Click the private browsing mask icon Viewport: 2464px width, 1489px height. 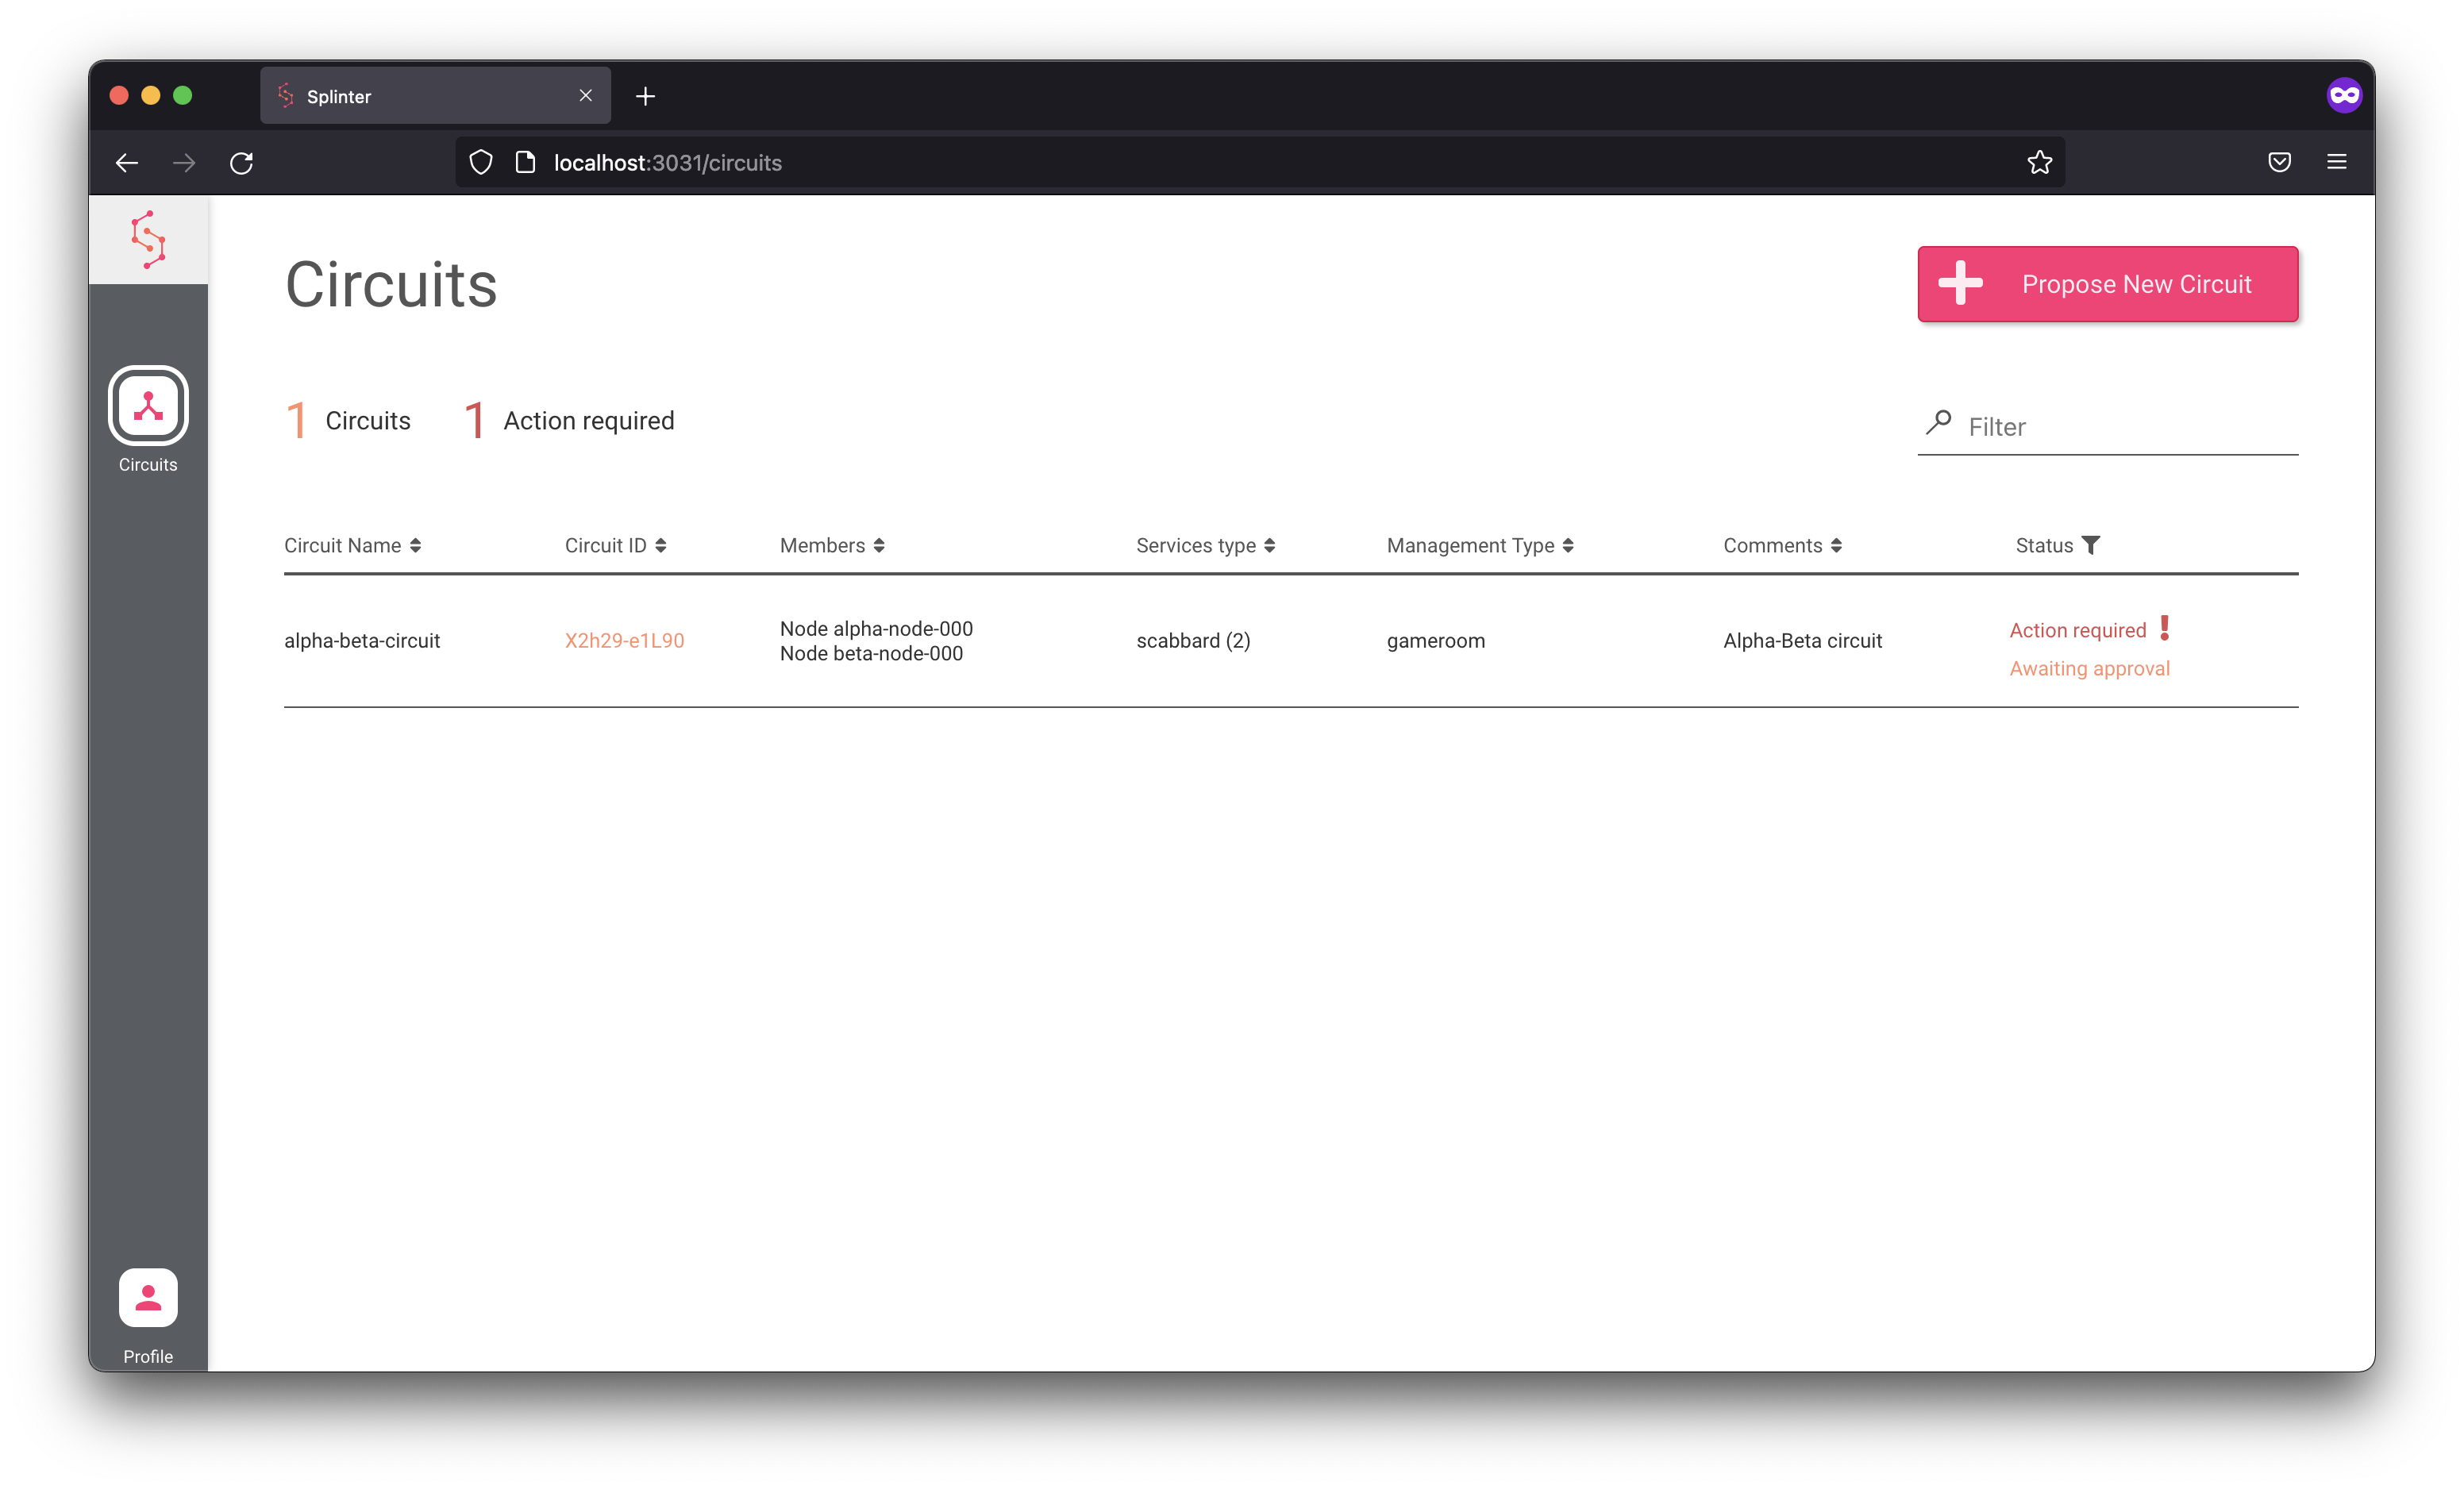pyautogui.click(x=2344, y=95)
